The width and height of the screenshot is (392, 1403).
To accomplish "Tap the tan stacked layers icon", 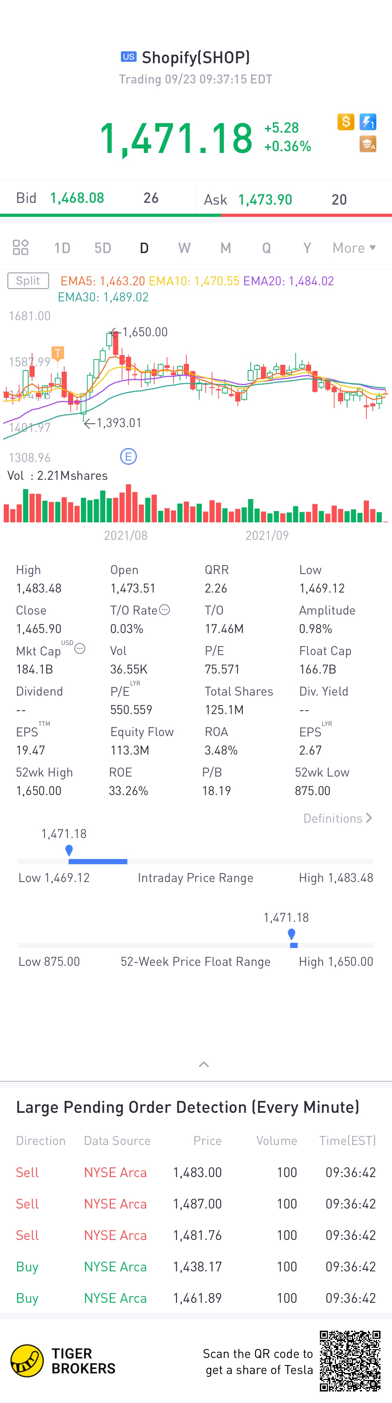I will click(368, 144).
